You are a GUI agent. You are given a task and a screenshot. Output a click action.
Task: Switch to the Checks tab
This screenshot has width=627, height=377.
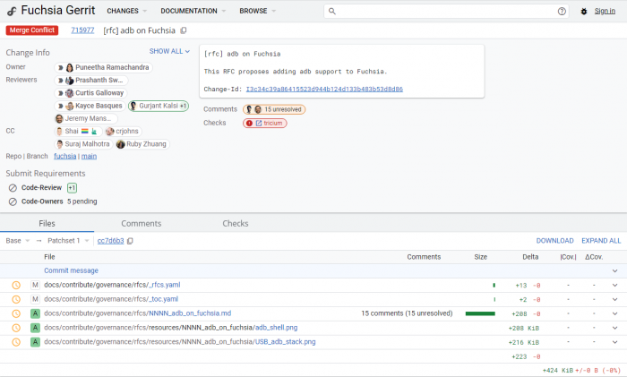pos(235,224)
